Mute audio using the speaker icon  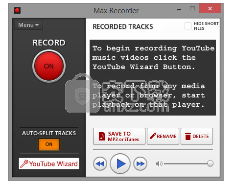[x=159, y=164]
